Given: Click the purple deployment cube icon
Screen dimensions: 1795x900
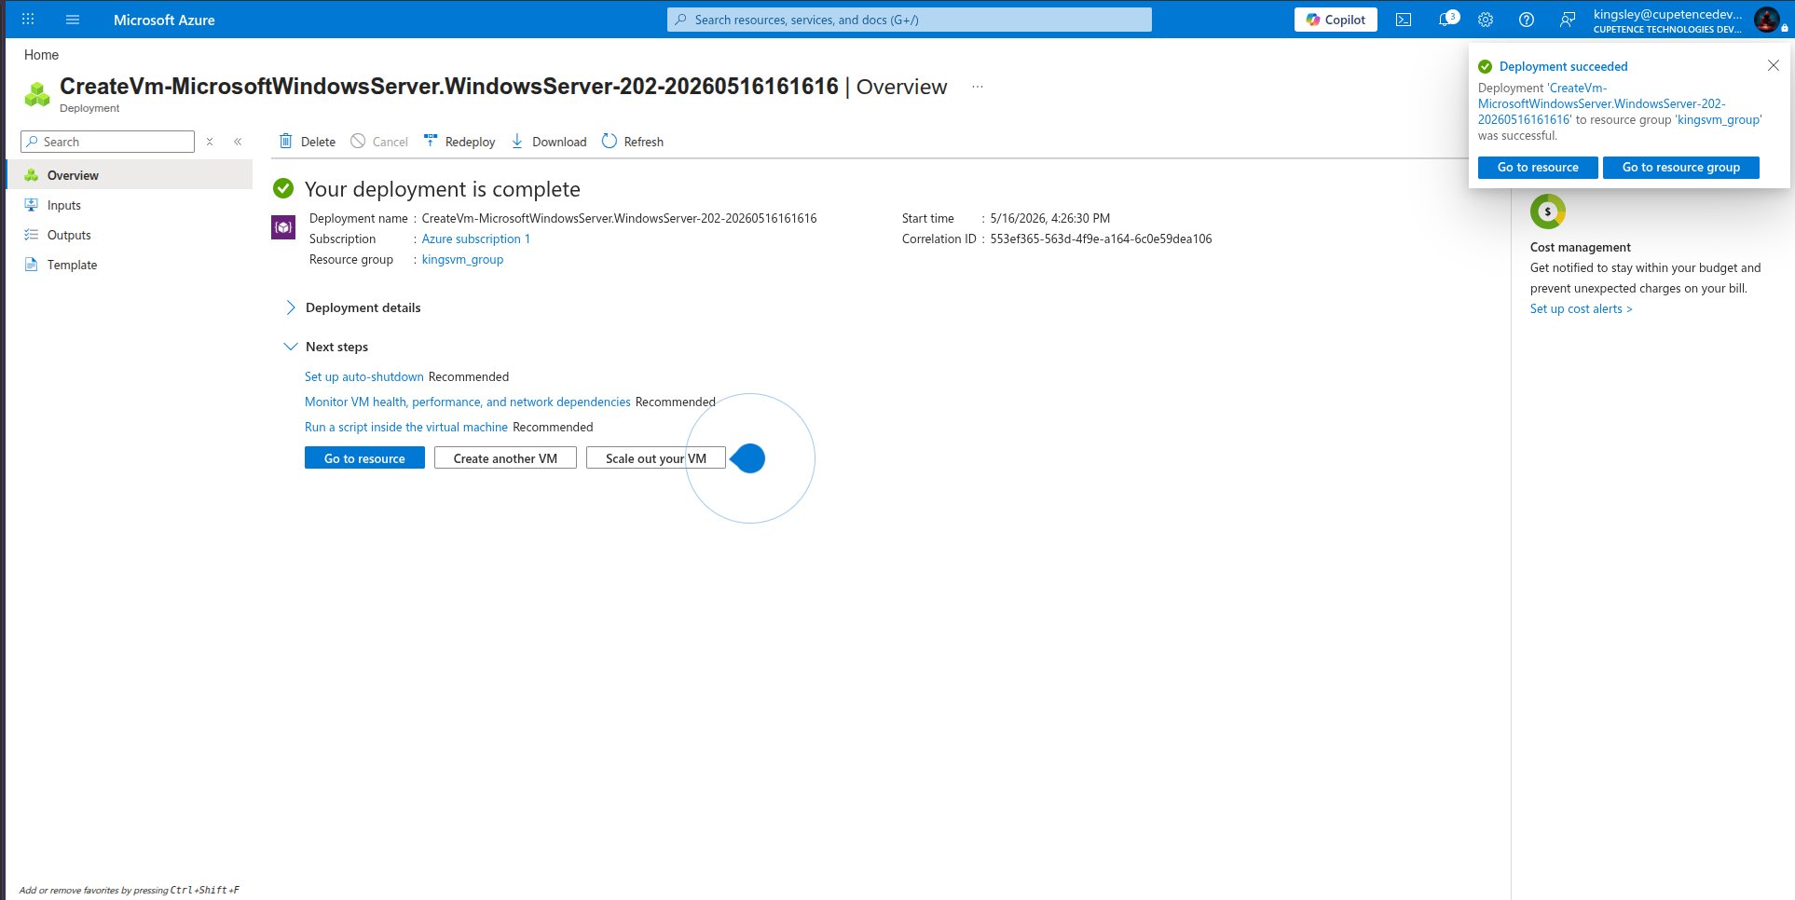Looking at the screenshot, I should 283,227.
